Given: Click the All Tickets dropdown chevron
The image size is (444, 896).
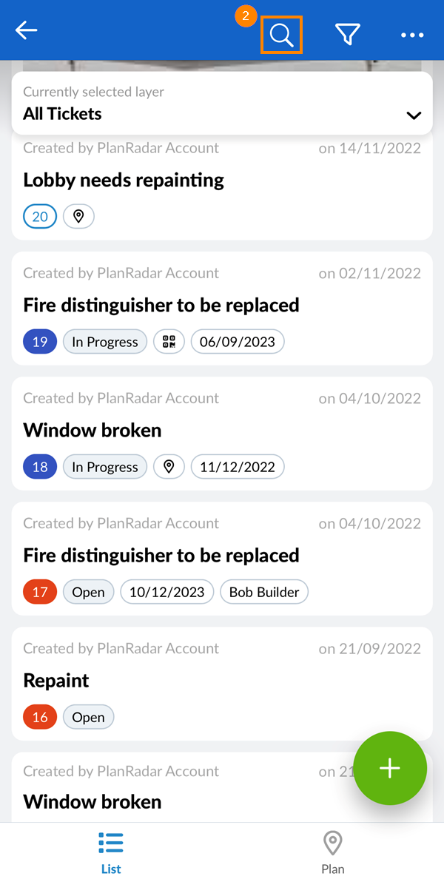Looking at the screenshot, I should [x=414, y=115].
